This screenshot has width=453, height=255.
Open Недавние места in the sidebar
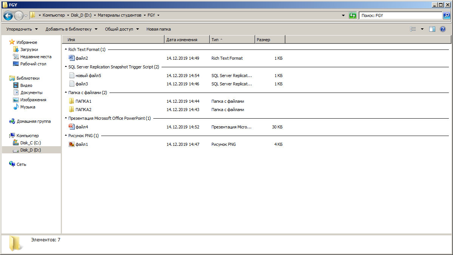36,57
